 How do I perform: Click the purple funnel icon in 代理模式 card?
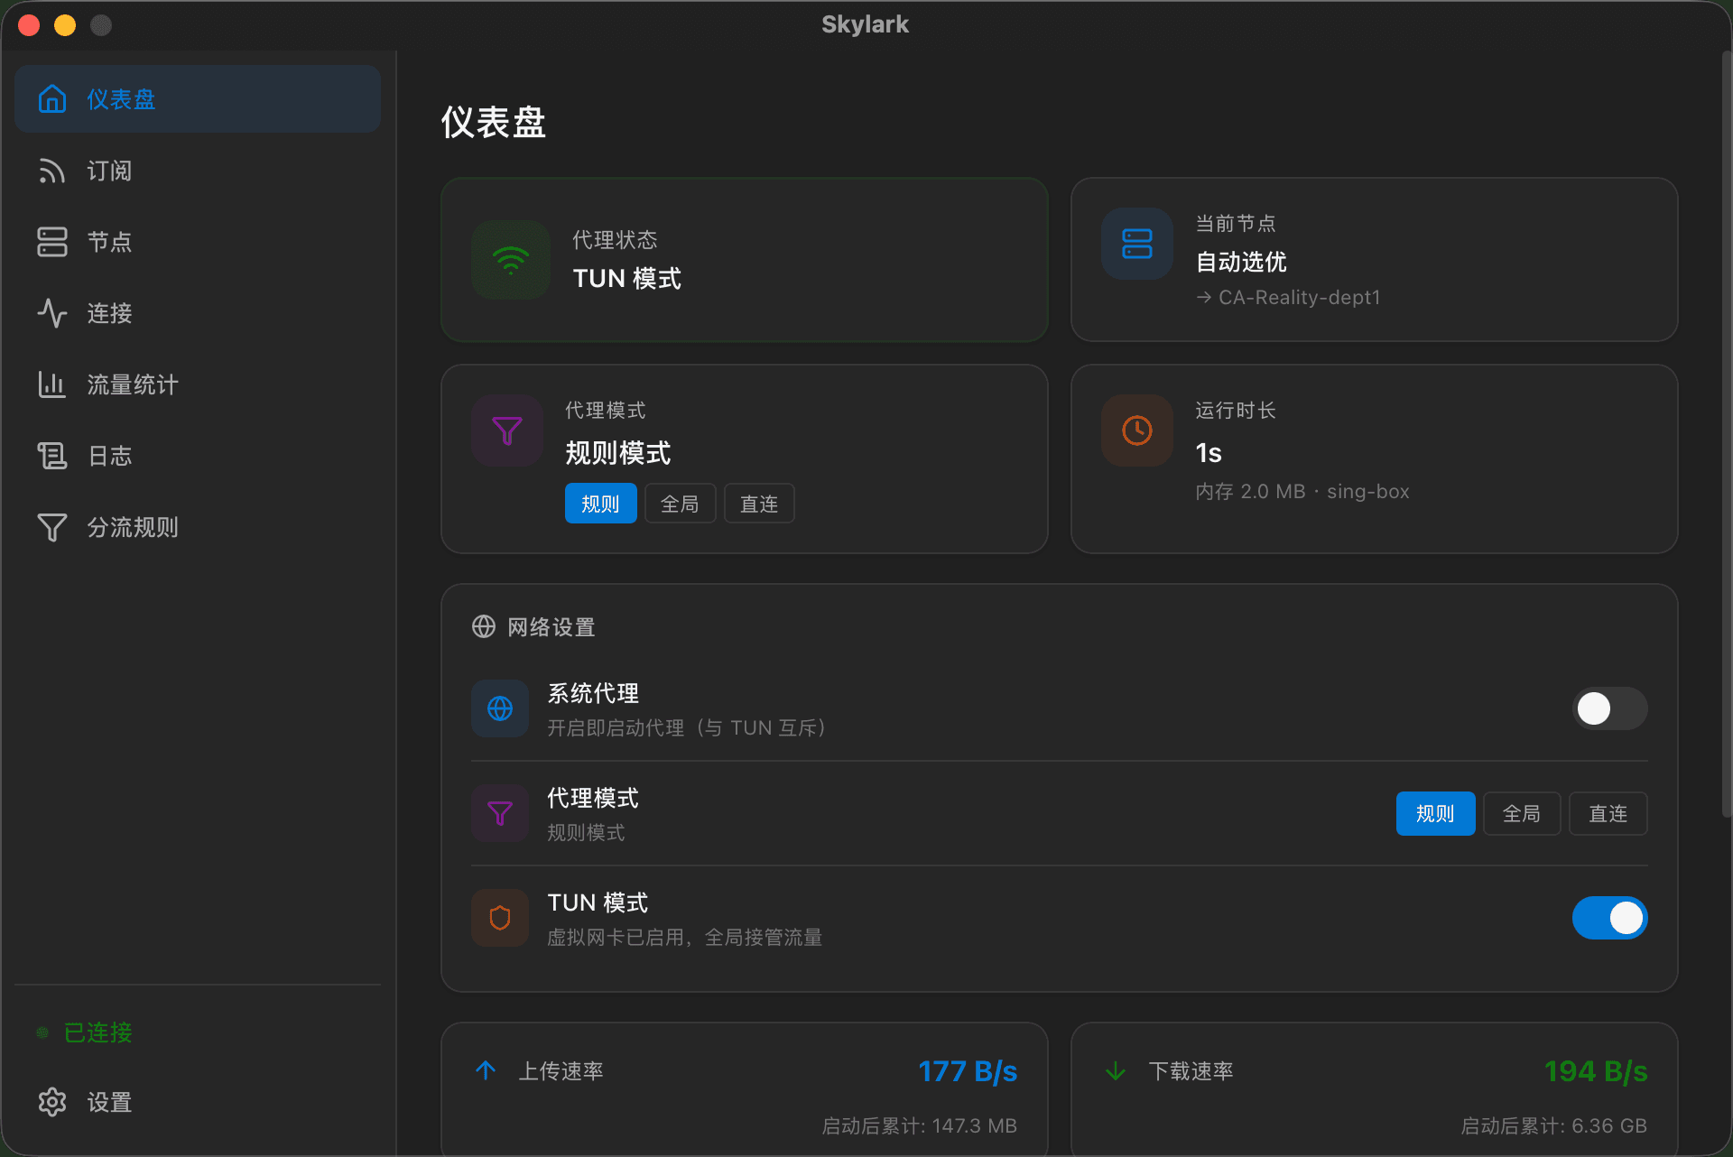click(x=507, y=430)
